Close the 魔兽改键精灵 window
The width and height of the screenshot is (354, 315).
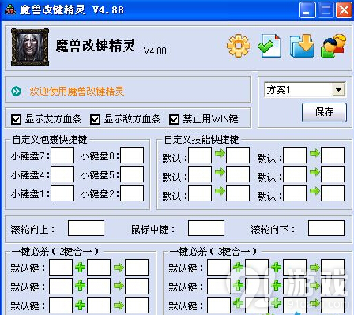click(345, 10)
